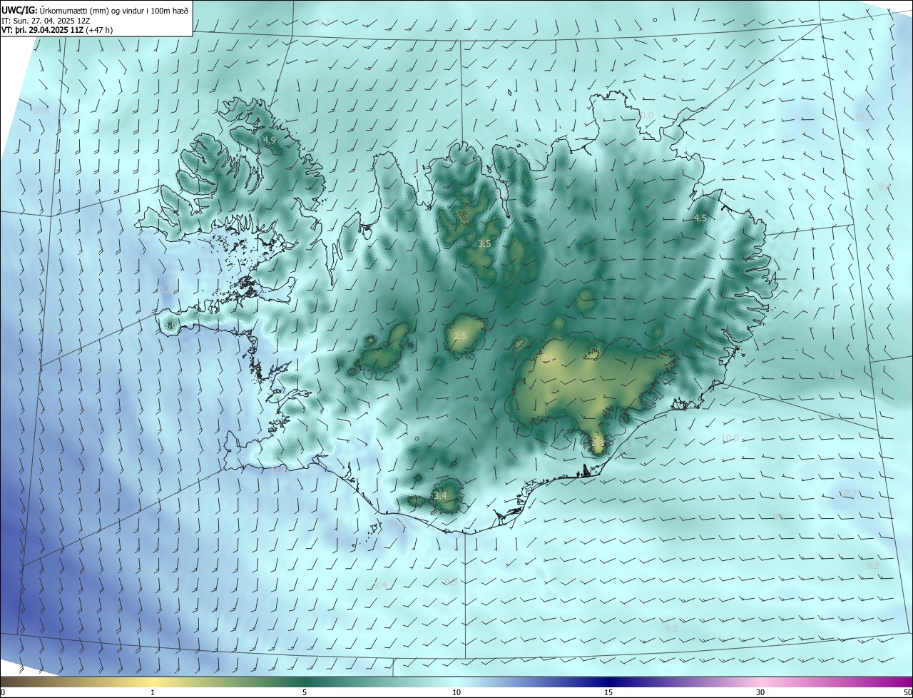Click the 3.4 value on the southern glacier
The image size is (913, 698).
(x=440, y=495)
